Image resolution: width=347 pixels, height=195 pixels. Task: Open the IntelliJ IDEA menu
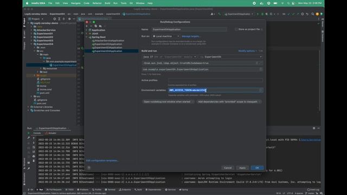click(38, 3)
